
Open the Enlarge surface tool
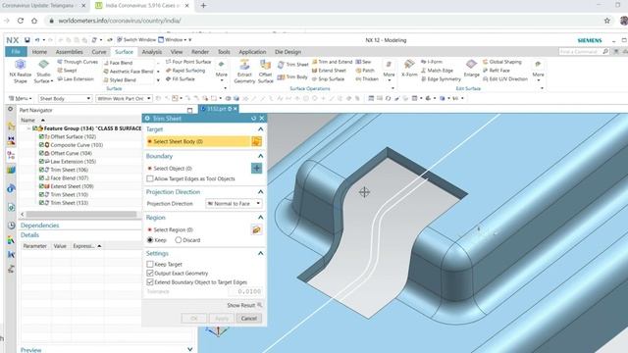click(x=471, y=68)
